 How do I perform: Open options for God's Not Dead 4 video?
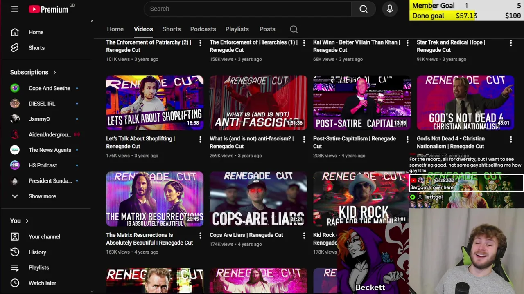point(511,139)
